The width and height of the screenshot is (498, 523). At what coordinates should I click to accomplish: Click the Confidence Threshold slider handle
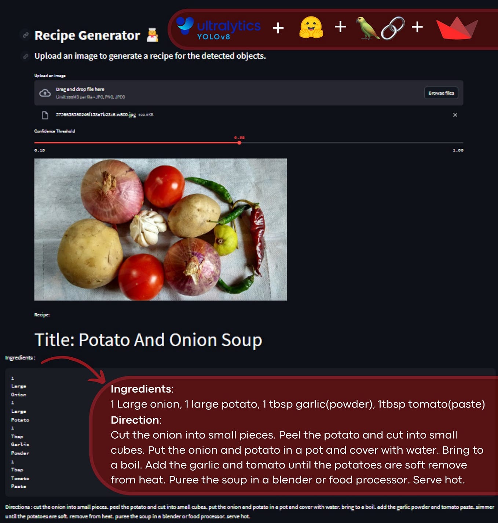[239, 143]
